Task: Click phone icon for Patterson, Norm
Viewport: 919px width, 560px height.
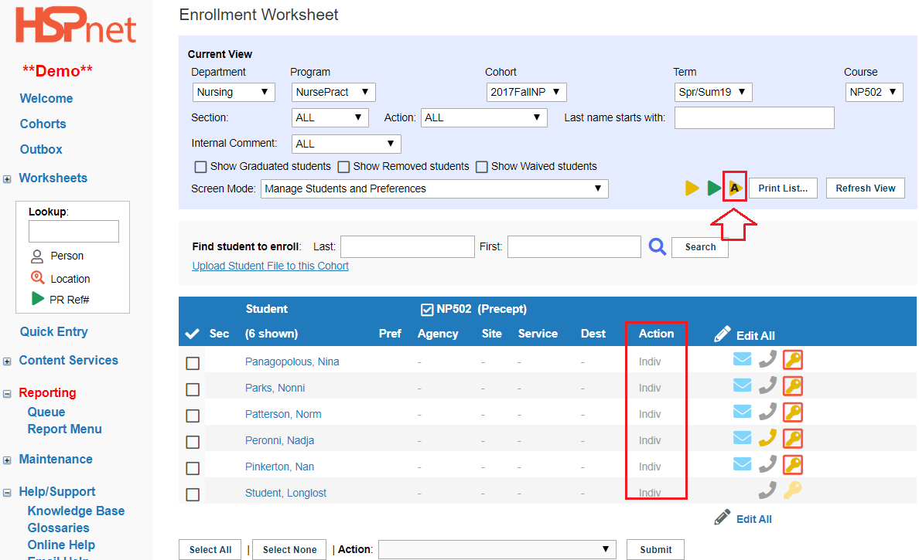Action: 767,412
